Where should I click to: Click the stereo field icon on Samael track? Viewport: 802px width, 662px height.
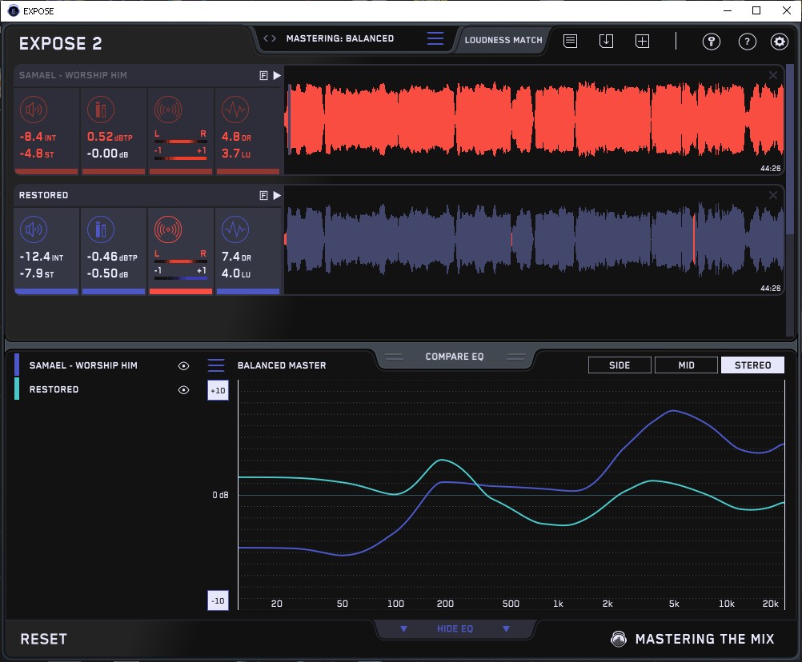coord(167,110)
